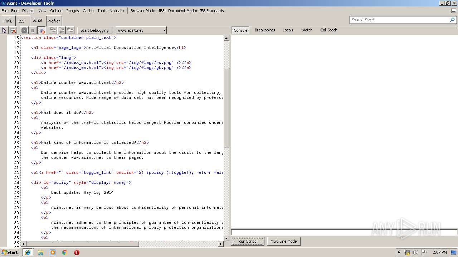Open Windows Explorer folder in taskbar

40,252
